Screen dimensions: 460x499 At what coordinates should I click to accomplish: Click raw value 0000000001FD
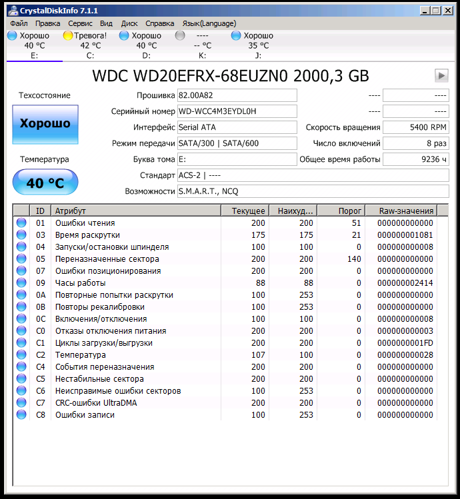(x=405, y=343)
